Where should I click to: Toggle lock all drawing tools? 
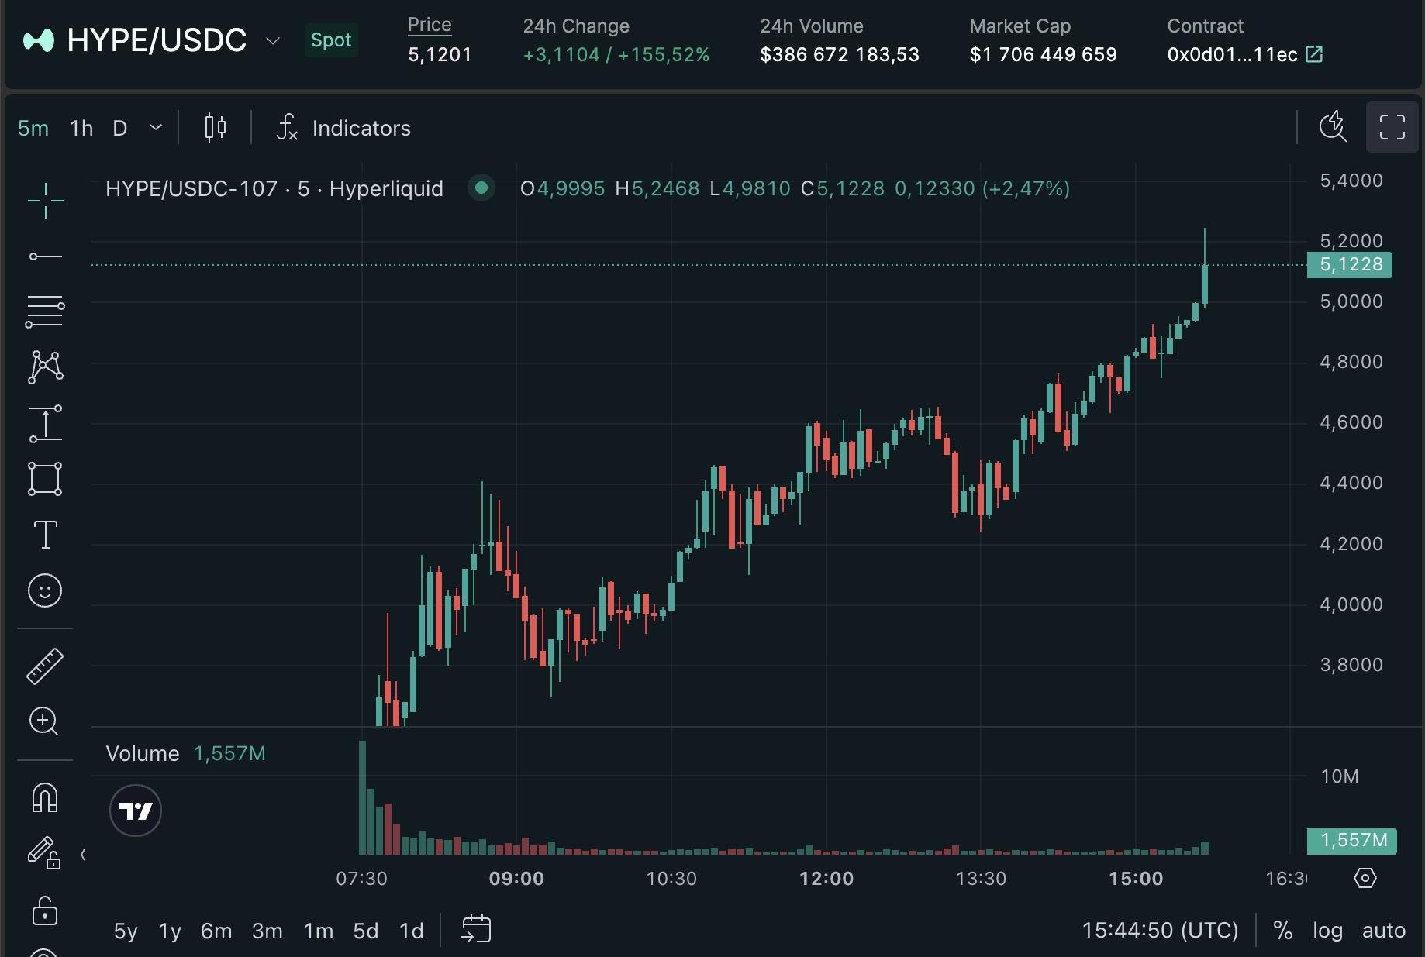pos(45,911)
